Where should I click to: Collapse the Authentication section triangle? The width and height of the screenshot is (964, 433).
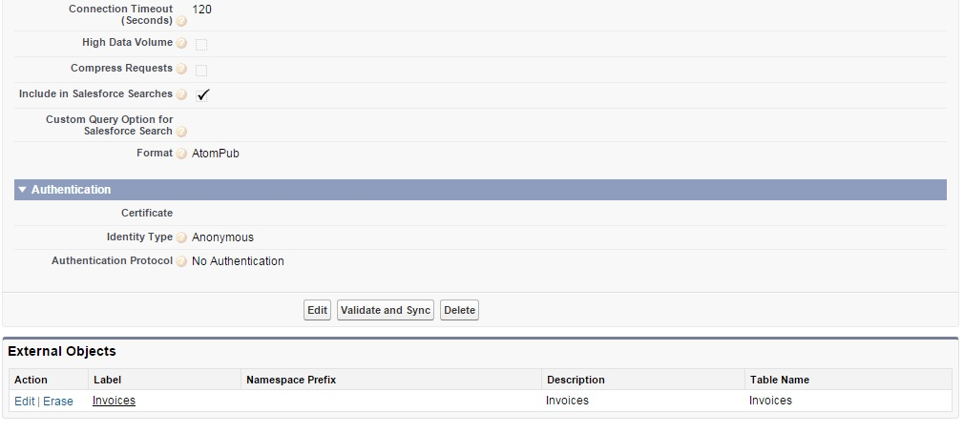[23, 190]
